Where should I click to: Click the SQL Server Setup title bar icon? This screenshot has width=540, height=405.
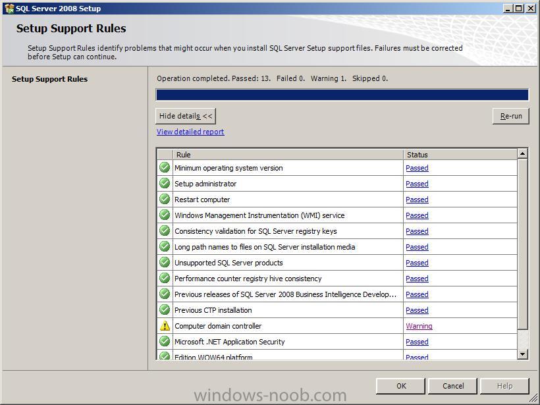[9, 9]
